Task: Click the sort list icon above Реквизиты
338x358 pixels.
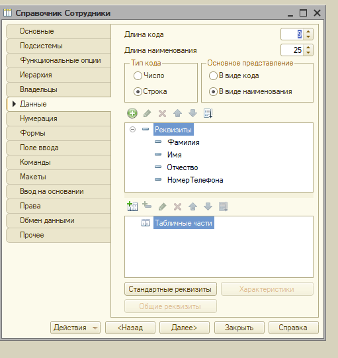Action: [x=208, y=113]
